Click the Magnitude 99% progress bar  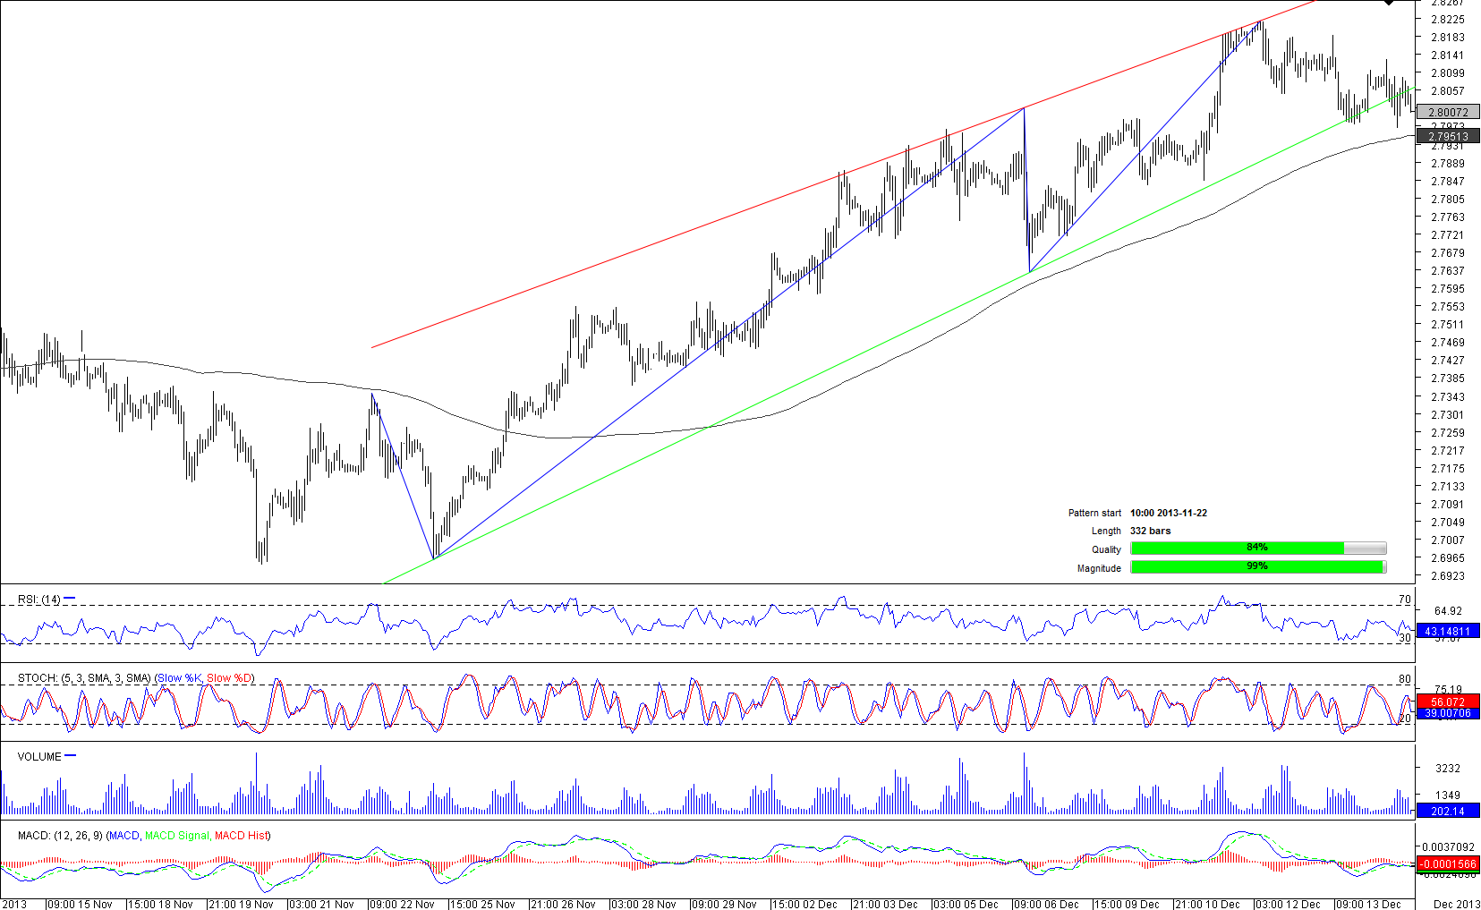click(x=1257, y=567)
